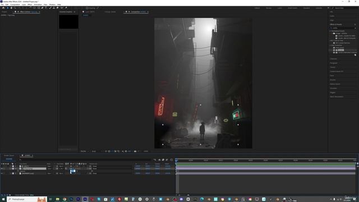Switch to the Default workspace
Viewport: 359px width, 202px height.
[257, 8]
